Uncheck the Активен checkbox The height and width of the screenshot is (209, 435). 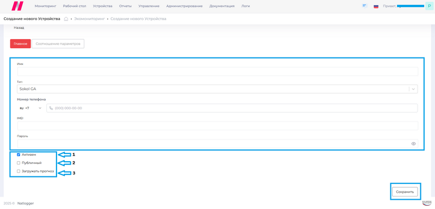(x=18, y=155)
